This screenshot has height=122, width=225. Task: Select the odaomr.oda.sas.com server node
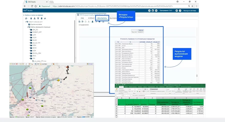click(35, 22)
